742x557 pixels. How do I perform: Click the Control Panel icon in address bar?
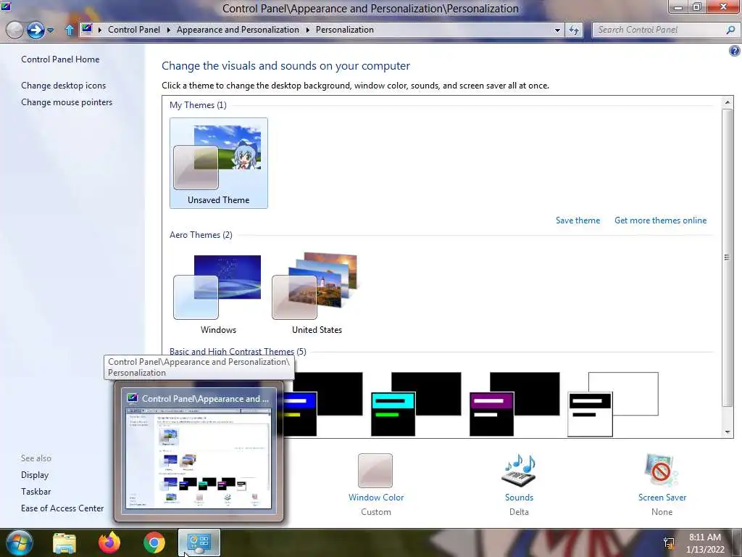click(x=87, y=29)
